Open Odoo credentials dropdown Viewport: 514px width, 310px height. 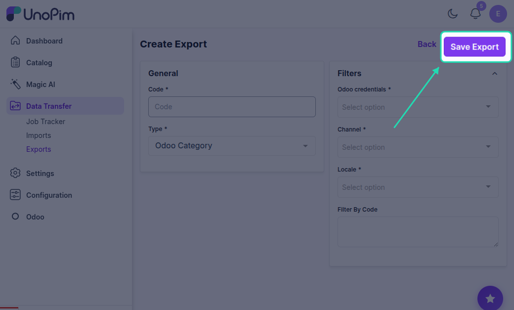point(418,107)
